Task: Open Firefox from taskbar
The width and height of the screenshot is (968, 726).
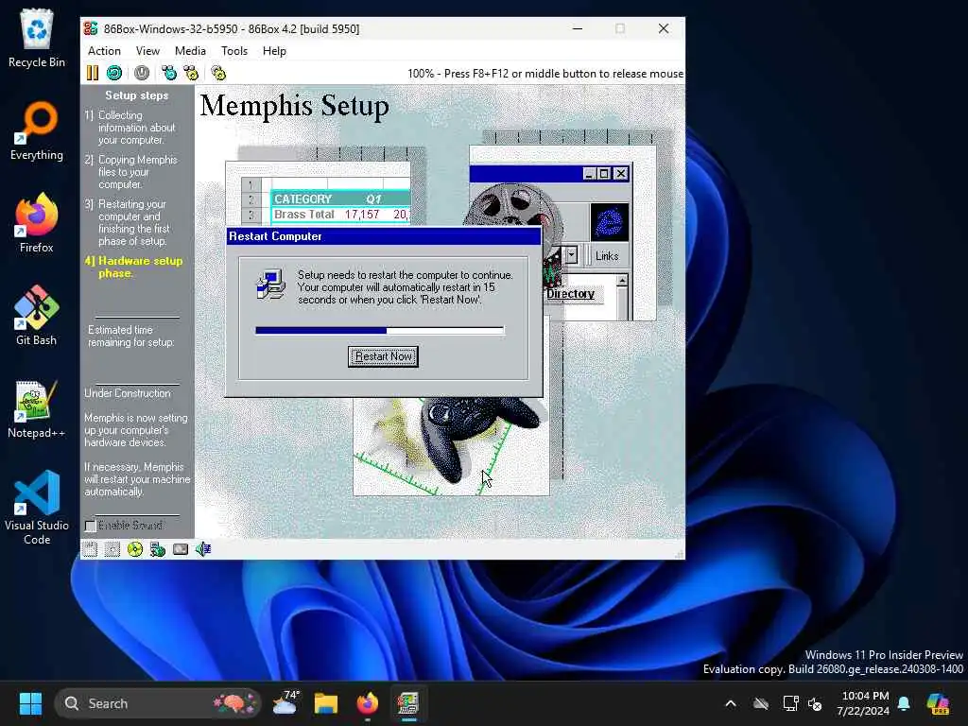Action: pos(368,703)
